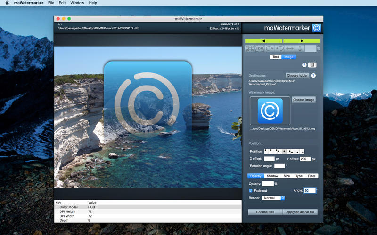This screenshot has width=377, height=235.
Task: Flip the picture vertically
Action: pyautogui.click(x=300, y=48)
